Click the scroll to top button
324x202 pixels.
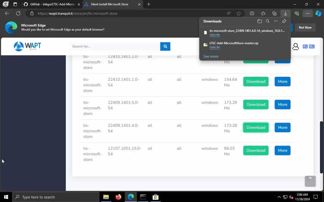[x=310, y=181]
